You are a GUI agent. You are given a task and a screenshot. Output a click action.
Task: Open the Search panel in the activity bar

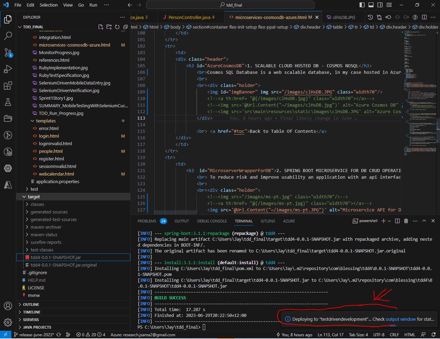pyautogui.click(x=8, y=35)
